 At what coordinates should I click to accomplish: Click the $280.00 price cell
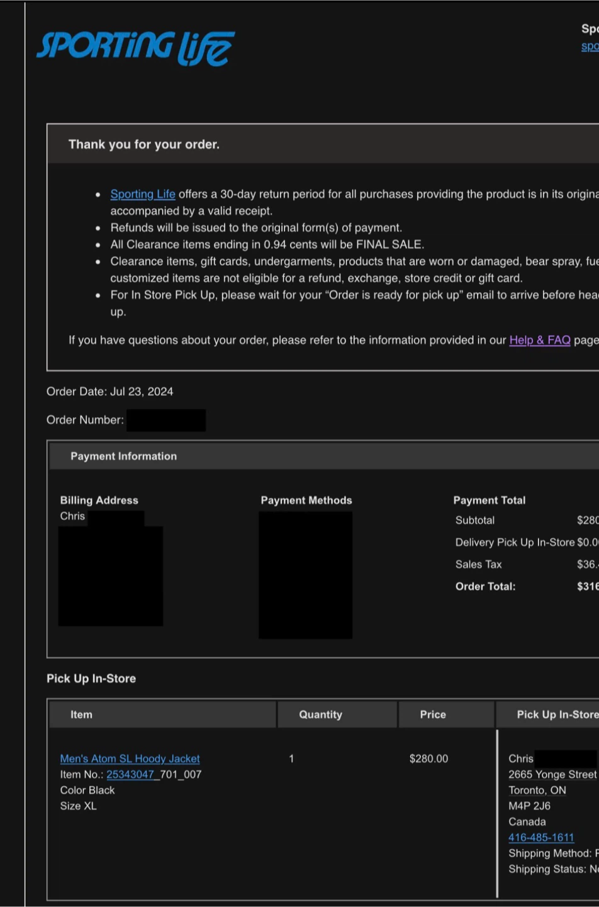tap(428, 759)
